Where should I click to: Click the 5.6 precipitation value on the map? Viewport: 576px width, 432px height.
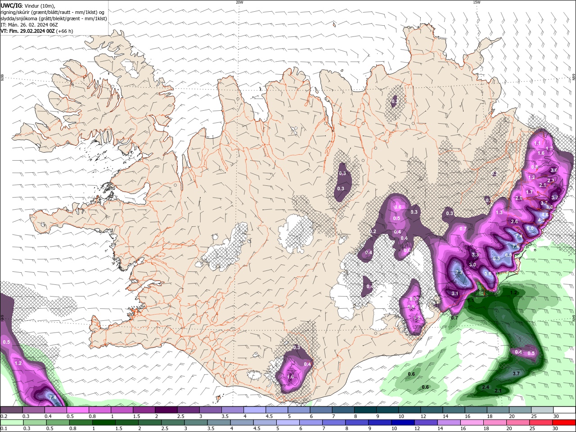pyautogui.click(x=487, y=274)
